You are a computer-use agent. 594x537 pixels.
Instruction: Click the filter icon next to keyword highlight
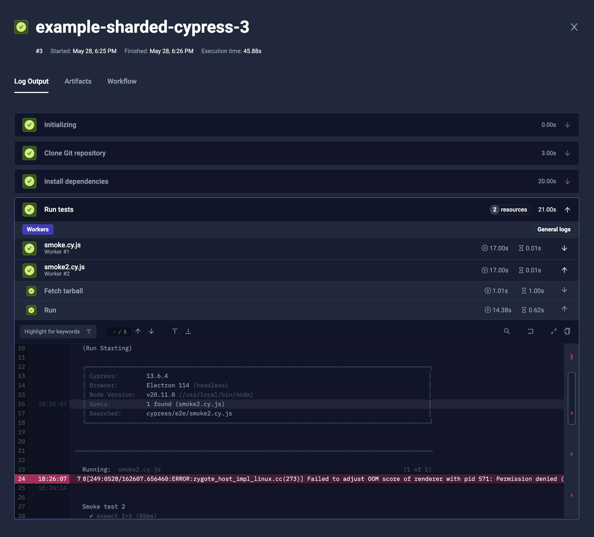[88, 331]
